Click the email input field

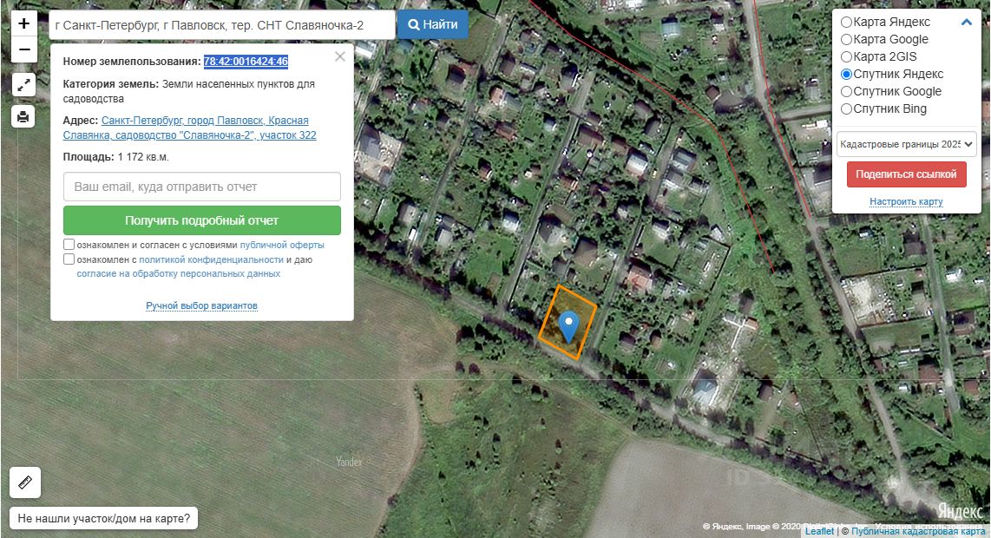pyautogui.click(x=202, y=187)
